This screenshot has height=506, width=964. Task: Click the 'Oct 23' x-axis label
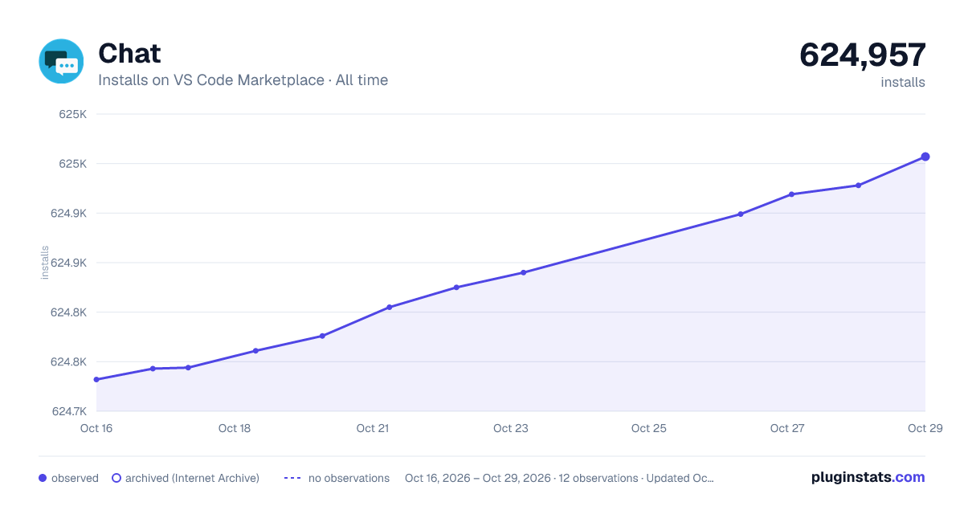coord(511,428)
